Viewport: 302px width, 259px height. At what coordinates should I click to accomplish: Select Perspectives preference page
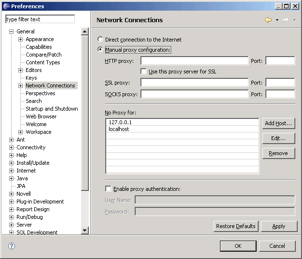pos(41,93)
